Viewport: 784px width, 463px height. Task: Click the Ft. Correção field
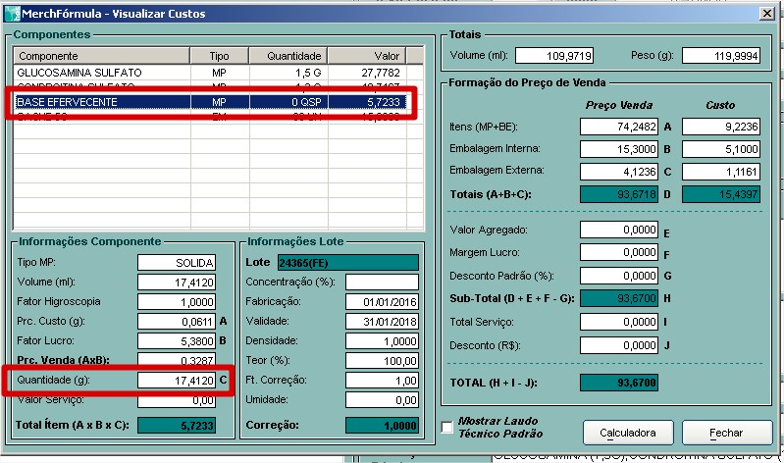coord(382,381)
